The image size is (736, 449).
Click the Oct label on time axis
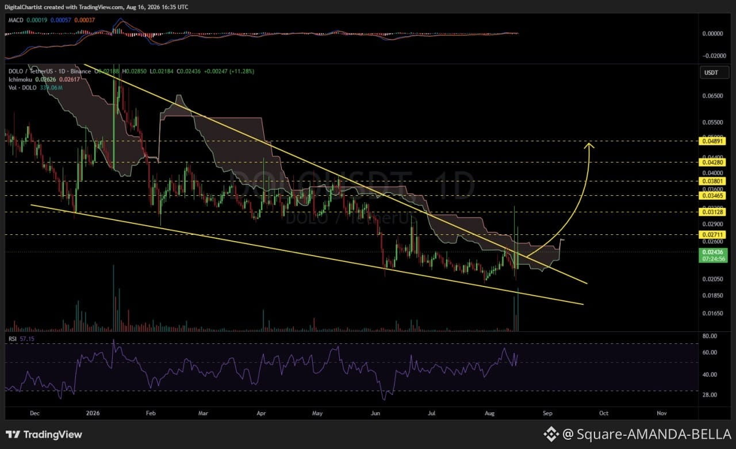[x=604, y=413]
